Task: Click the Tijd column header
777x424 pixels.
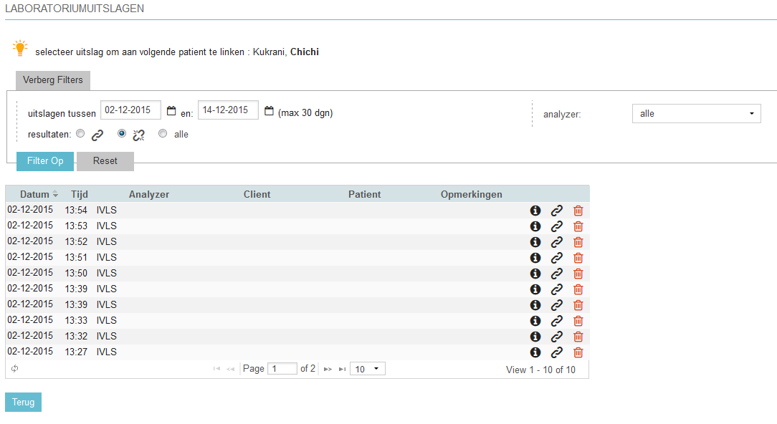Action: (x=79, y=194)
